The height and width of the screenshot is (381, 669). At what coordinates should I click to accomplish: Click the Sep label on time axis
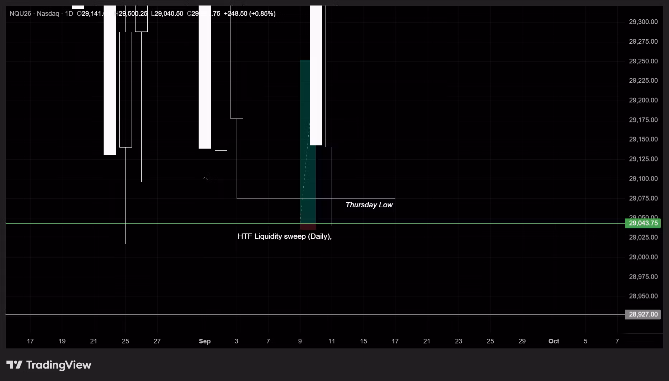pos(205,341)
